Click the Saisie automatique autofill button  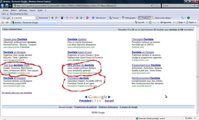click(x=161, y=18)
